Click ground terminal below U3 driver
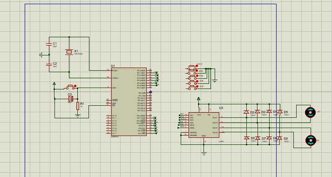 (x=203, y=154)
